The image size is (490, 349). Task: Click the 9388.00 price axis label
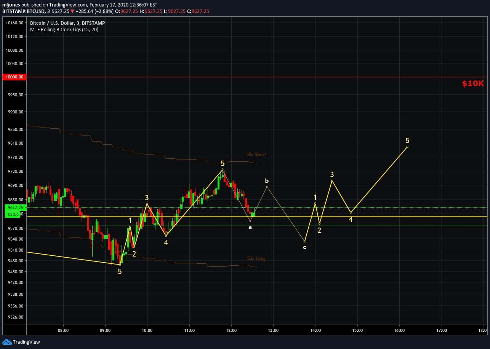point(16,294)
